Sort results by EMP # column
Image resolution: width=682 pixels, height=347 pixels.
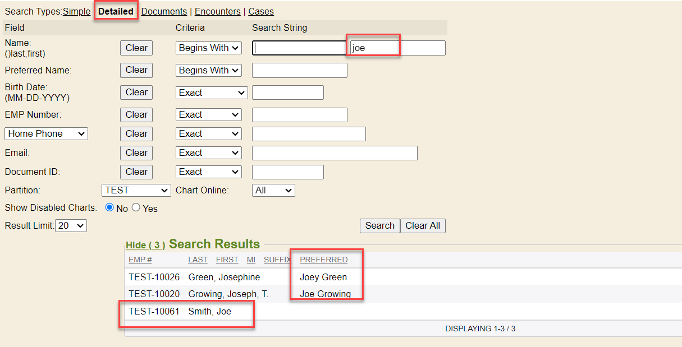coord(140,260)
